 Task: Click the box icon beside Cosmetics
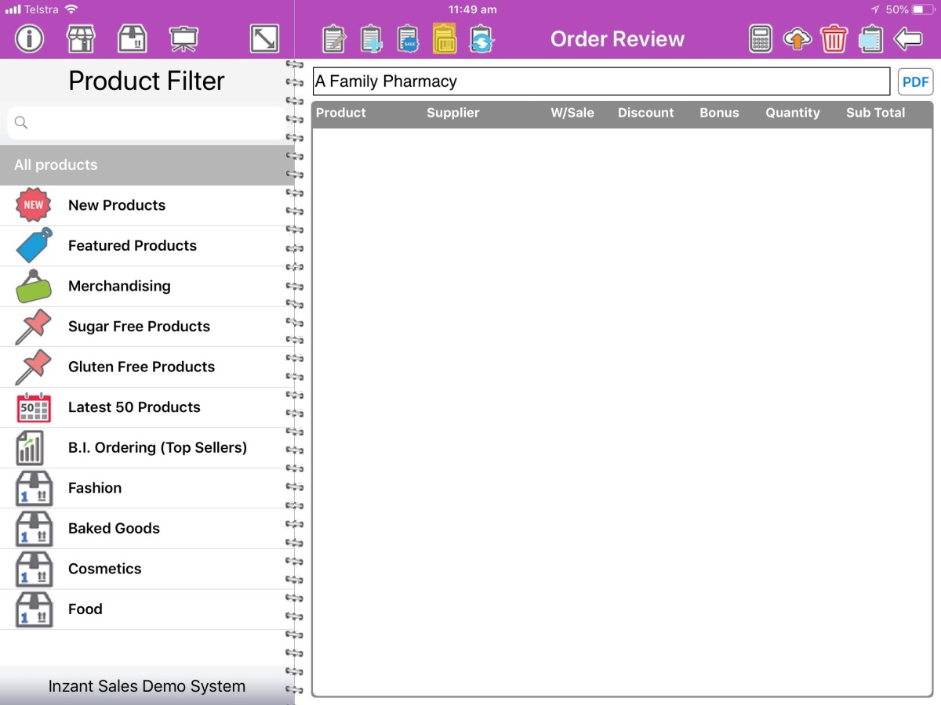[x=35, y=569]
